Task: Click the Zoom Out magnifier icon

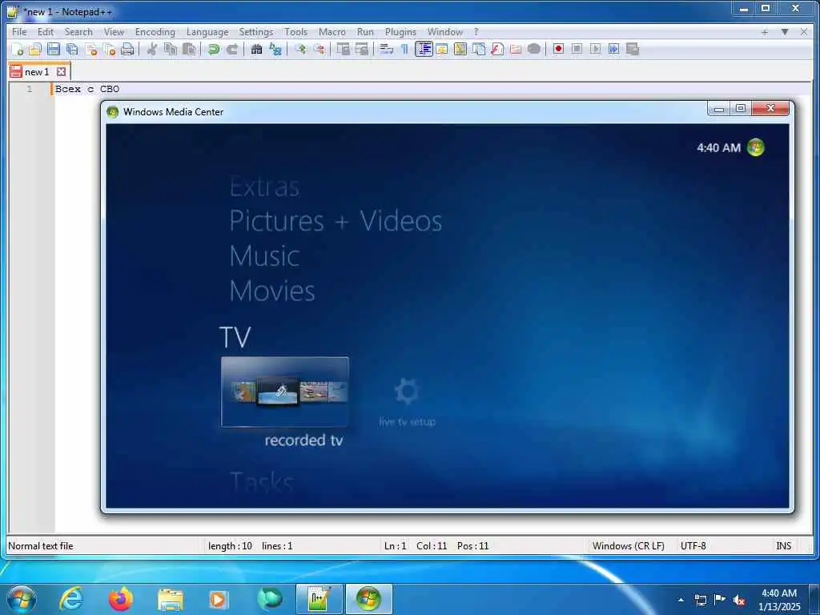Action: coord(319,49)
